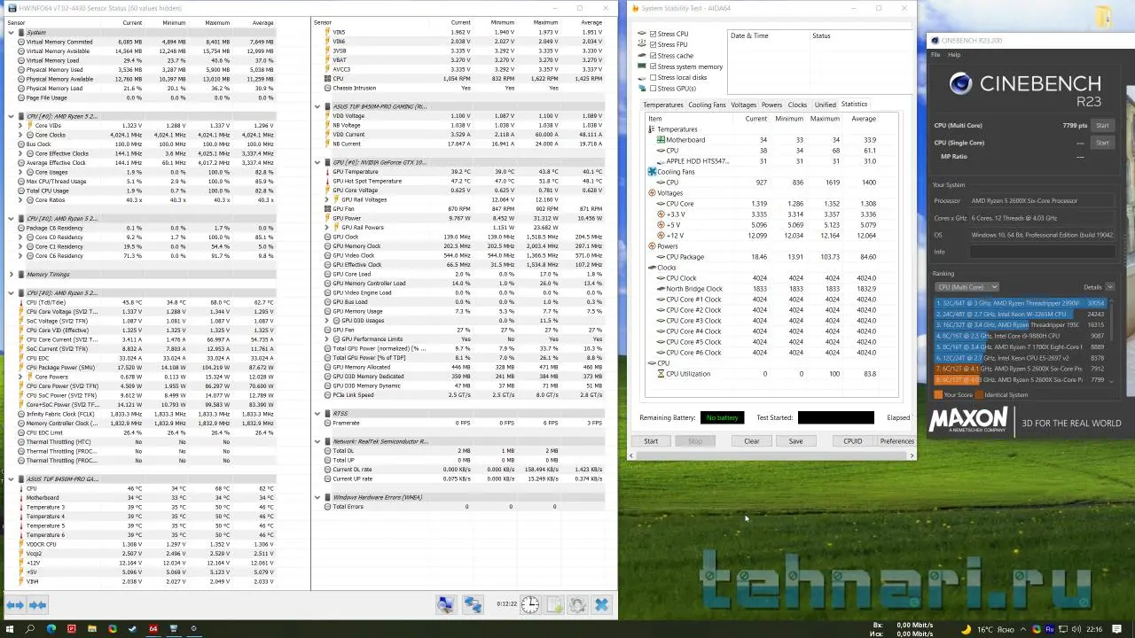Enable the Stress local disks checkbox

click(x=654, y=78)
